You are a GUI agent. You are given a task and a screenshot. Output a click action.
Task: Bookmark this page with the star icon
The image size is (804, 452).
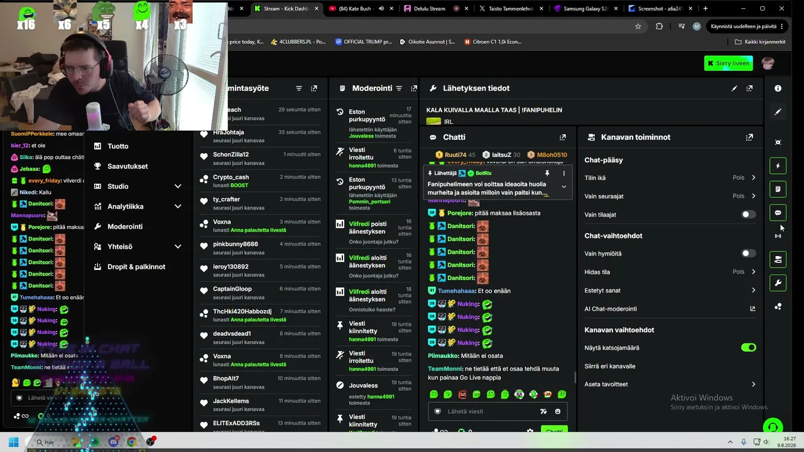pyautogui.click(x=638, y=26)
